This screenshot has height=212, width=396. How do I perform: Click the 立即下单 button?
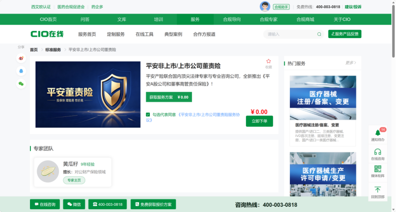pyautogui.click(x=259, y=121)
